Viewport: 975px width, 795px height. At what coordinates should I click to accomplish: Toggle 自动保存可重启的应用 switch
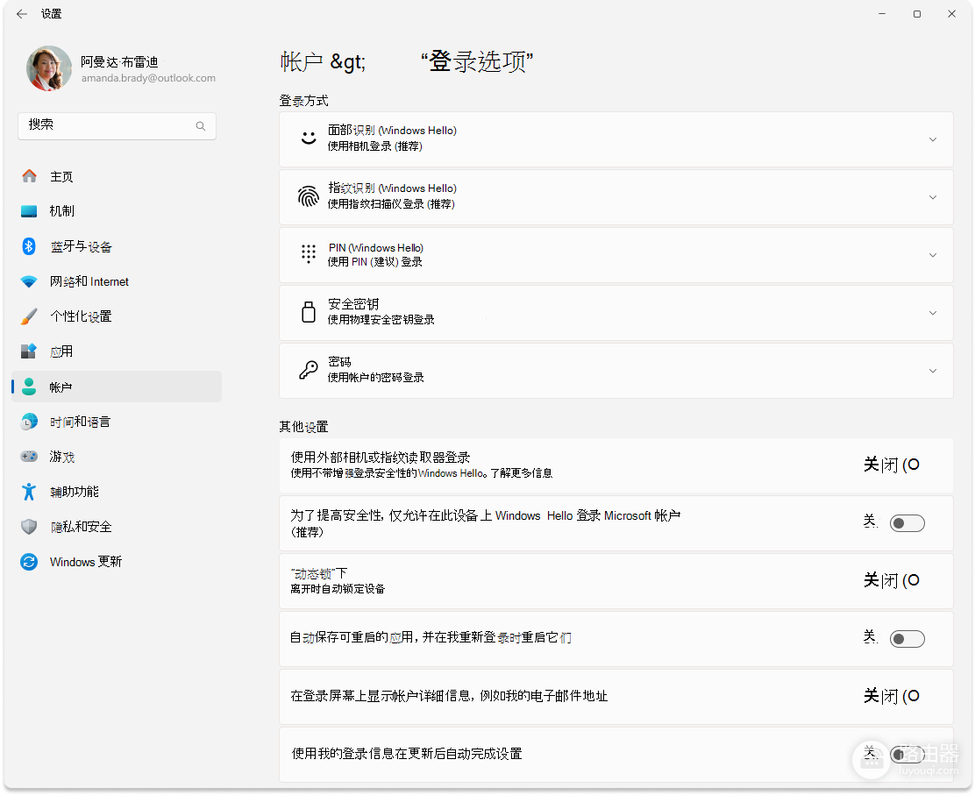pos(907,639)
